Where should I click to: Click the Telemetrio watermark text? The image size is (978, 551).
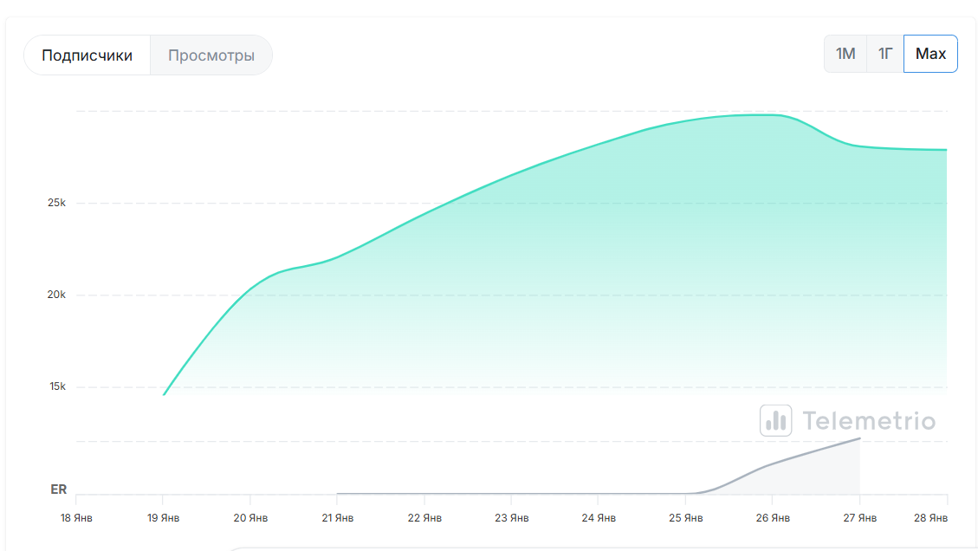[868, 421]
